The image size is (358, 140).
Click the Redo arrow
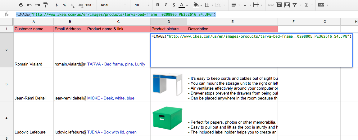point(37,5)
